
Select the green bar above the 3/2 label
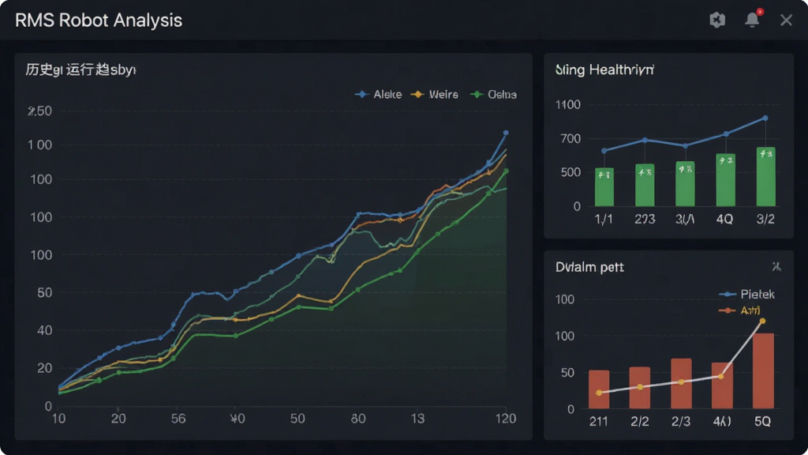click(765, 177)
